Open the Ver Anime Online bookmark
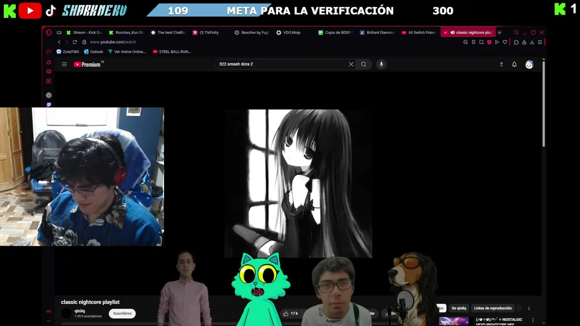580x326 pixels. click(127, 52)
